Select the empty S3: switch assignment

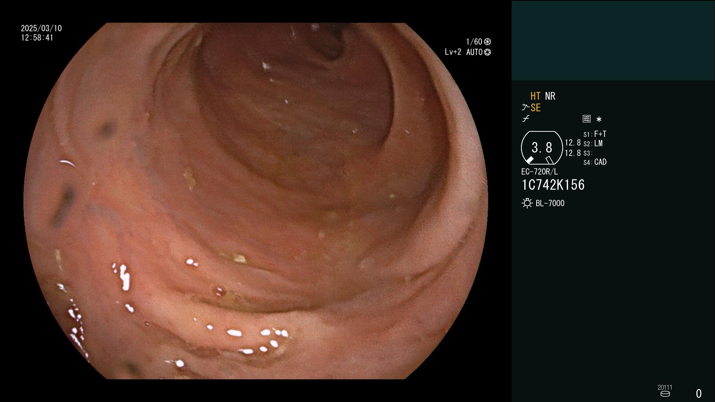click(x=588, y=153)
